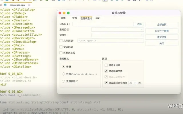Switch to the 查找 tab
The width and height of the screenshot is (183, 114).
63,18
